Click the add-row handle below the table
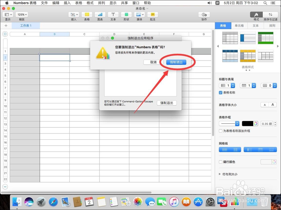This screenshot has width=281, height=210. click(5, 187)
